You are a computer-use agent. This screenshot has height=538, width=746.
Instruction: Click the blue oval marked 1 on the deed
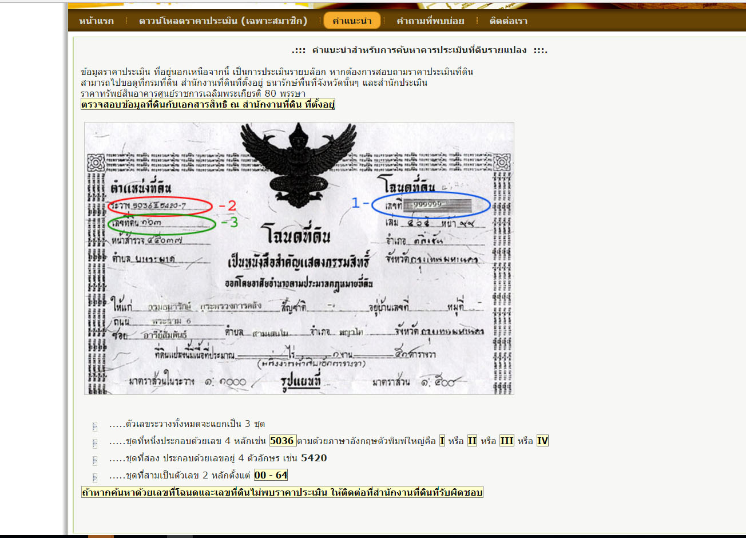point(431,205)
